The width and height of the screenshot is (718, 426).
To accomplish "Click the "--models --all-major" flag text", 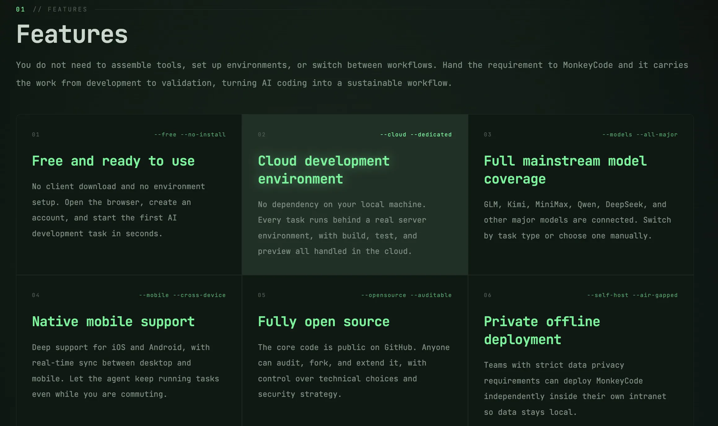I will point(640,135).
